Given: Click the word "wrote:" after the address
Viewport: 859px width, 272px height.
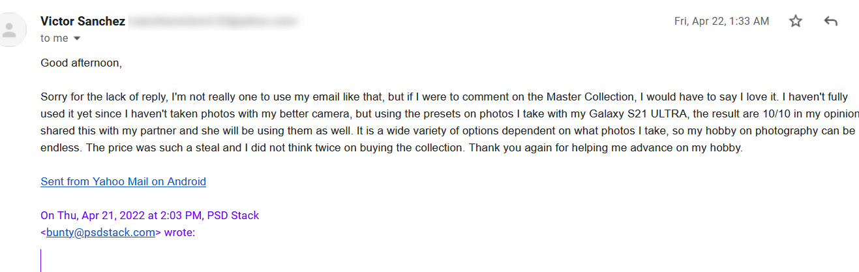Looking at the screenshot, I should point(179,232).
